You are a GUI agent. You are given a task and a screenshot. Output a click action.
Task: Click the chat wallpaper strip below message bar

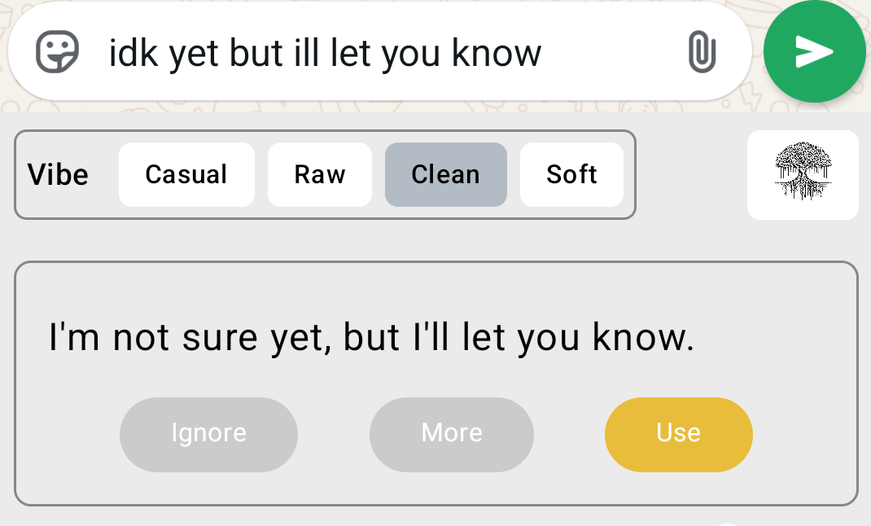(x=407, y=107)
